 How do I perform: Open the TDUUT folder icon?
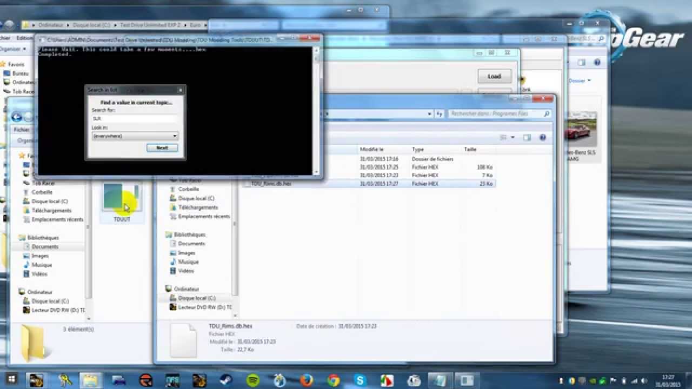pyautogui.click(x=122, y=203)
